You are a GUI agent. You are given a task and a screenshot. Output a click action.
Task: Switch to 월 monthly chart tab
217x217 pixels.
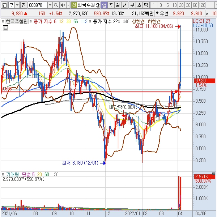[x=118, y=5]
